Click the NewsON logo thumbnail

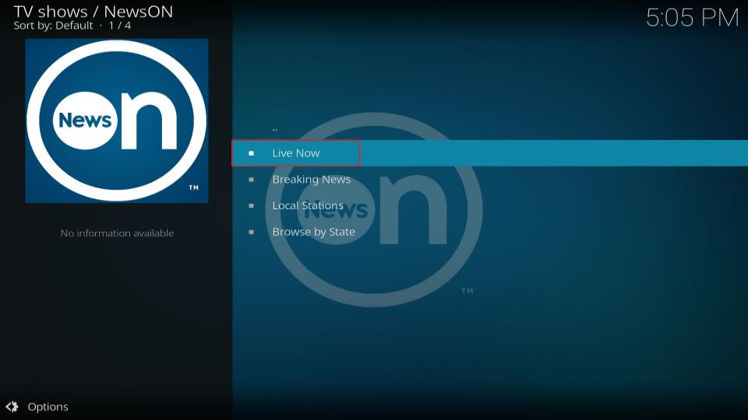point(117,121)
